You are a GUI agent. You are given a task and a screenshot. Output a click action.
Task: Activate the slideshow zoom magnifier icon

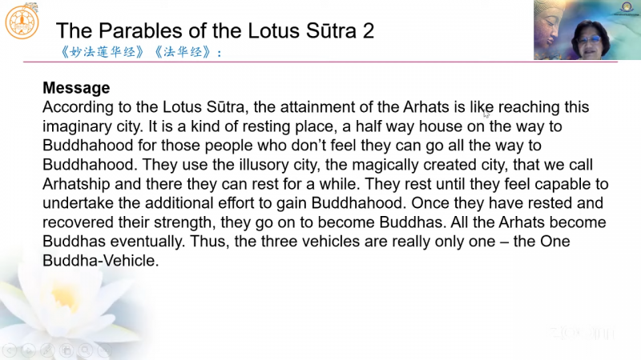point(87,350)
